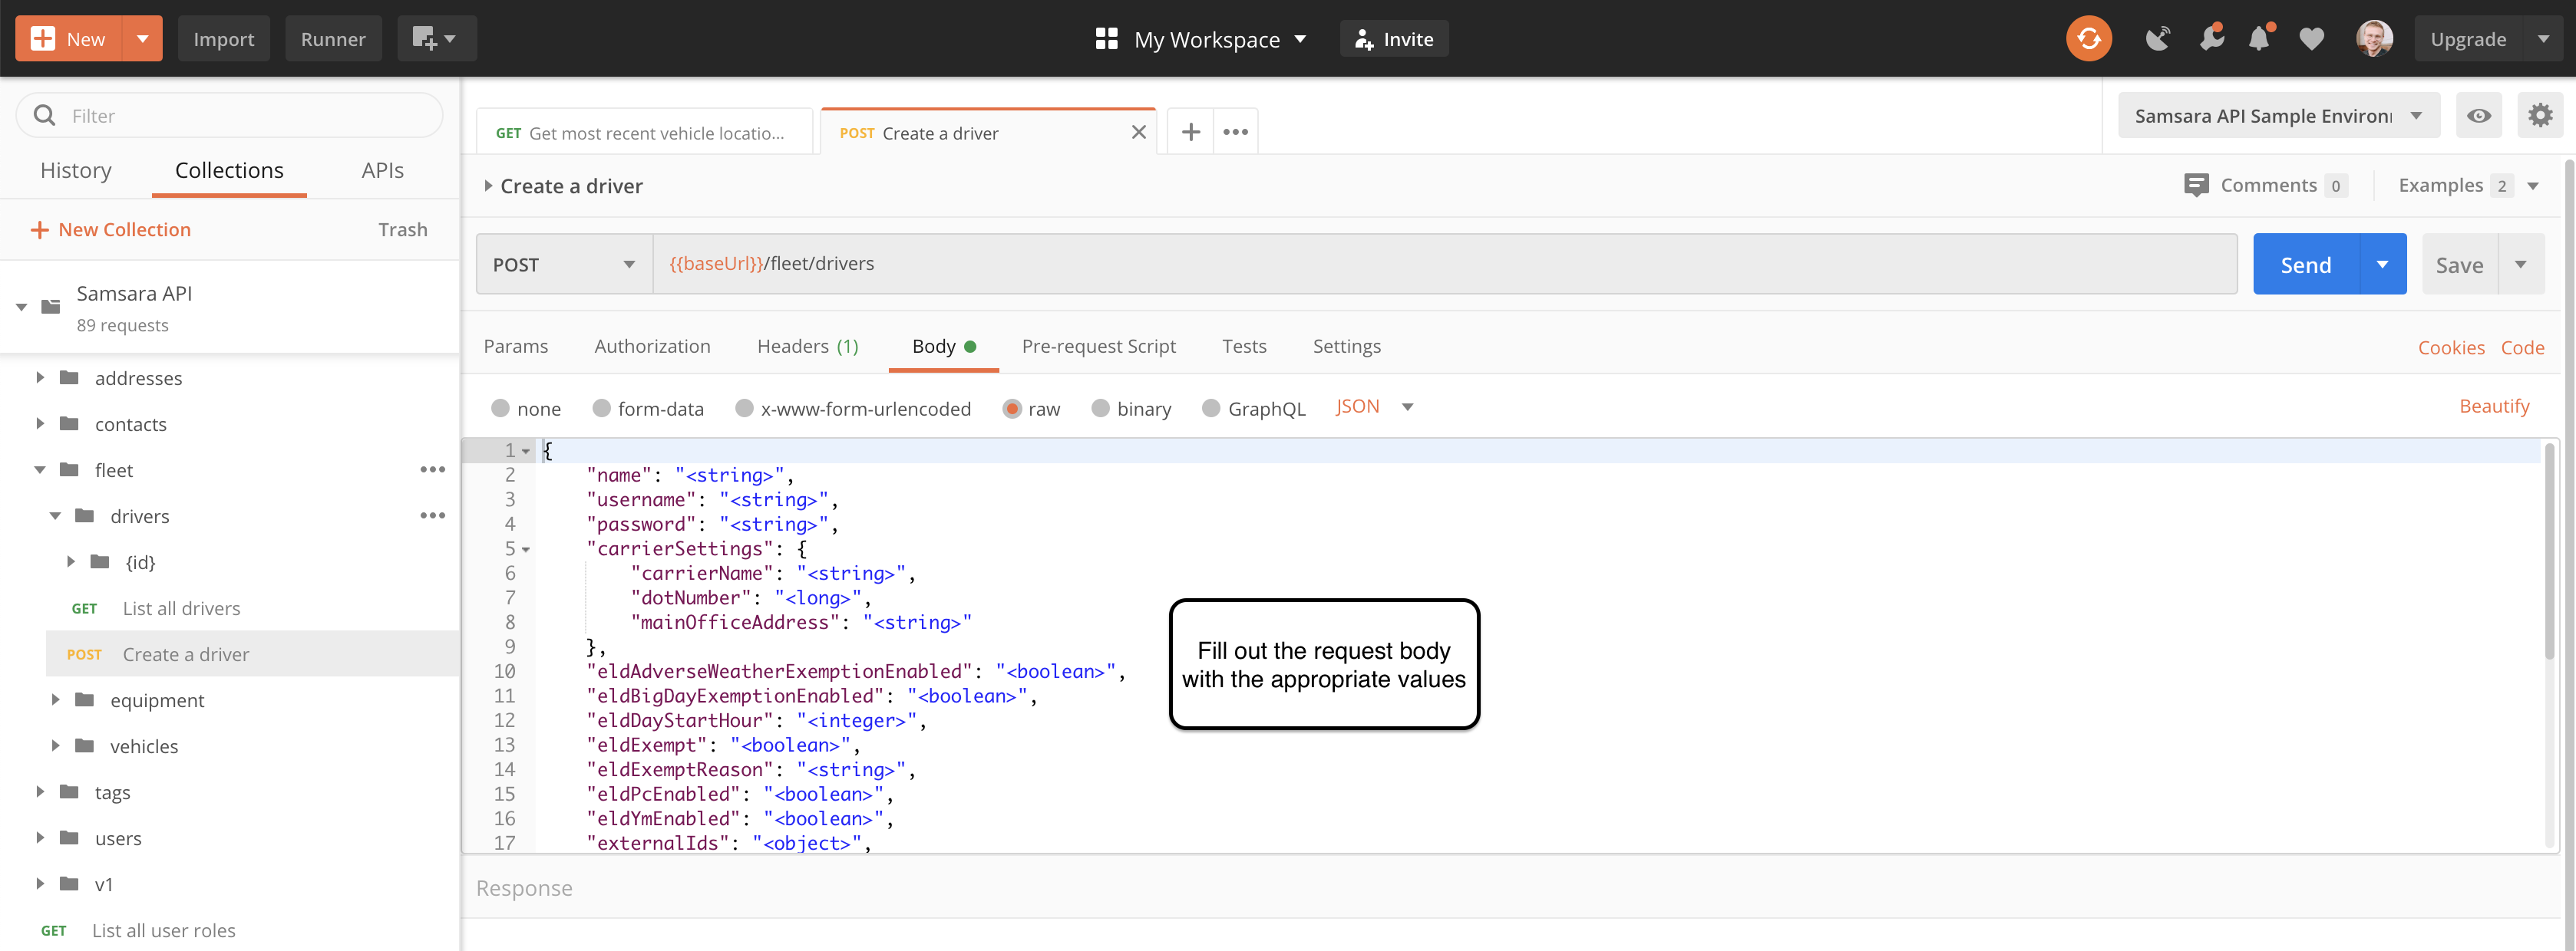Select x-www-form-urlencoded radio button

pos(744,409)
